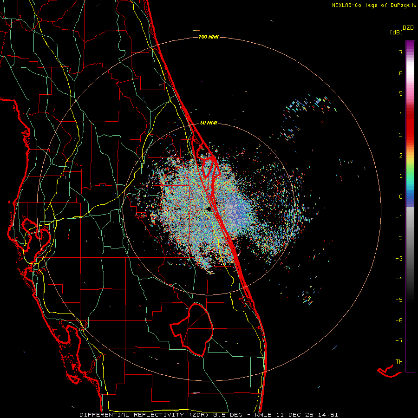Click the 50 NMI range ring label
Screen dimensions: 418x418
click(209, 123)
